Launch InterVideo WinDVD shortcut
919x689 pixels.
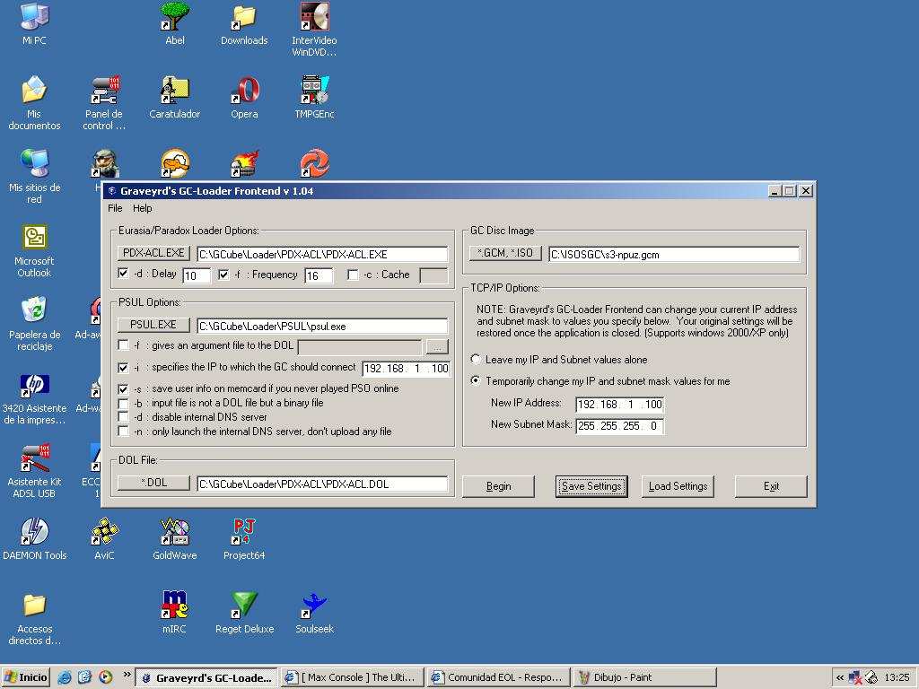pyautogui.click(x=314, y=30)
